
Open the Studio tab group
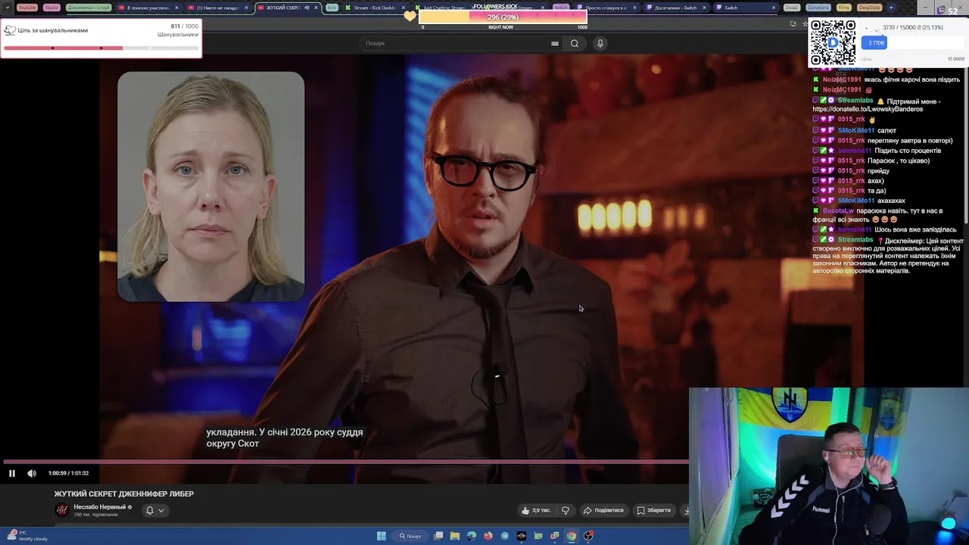[x=51, y=8]
